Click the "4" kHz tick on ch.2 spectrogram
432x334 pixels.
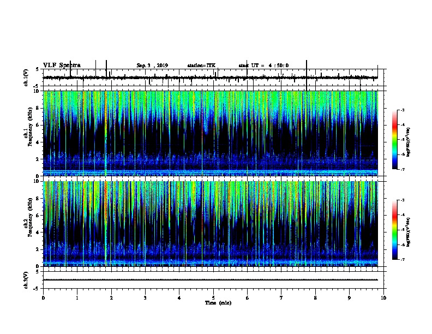(38, 232)
